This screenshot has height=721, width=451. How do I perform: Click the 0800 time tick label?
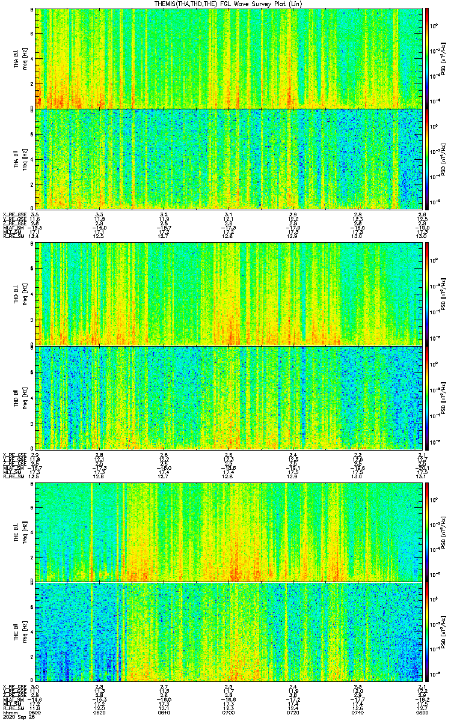[422, 712]
